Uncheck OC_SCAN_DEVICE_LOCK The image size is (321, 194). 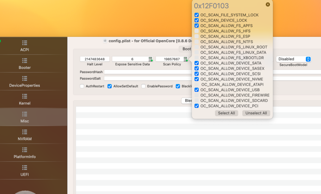(x=196, y=20)
